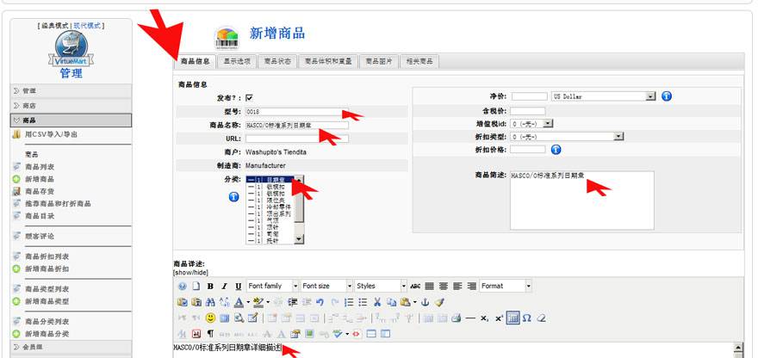Switch to the 商品体积和重量 tab
The width and height of the screenshot is (758, 358).
tap(328, 61)
